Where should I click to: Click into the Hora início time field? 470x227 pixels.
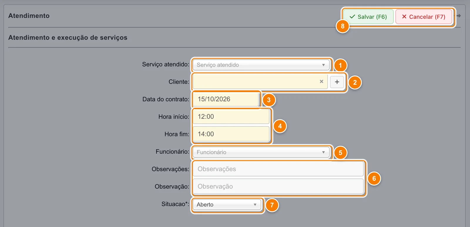[x=231, y=117]
